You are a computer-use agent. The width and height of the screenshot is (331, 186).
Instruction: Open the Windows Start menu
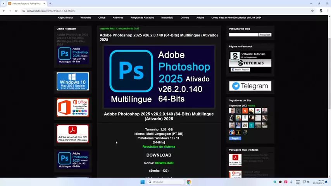pyautogui.click(x=142, y=182)
